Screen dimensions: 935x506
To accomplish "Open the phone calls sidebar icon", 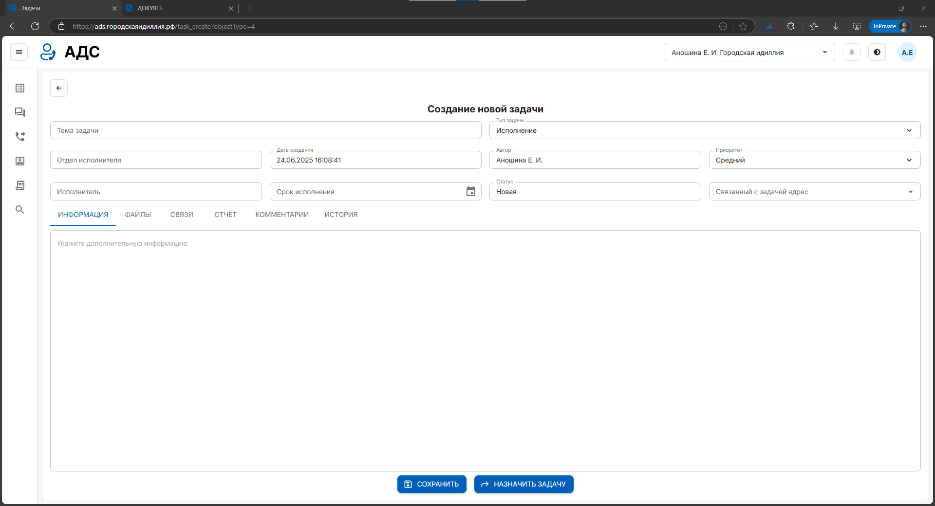I will 20,137.
